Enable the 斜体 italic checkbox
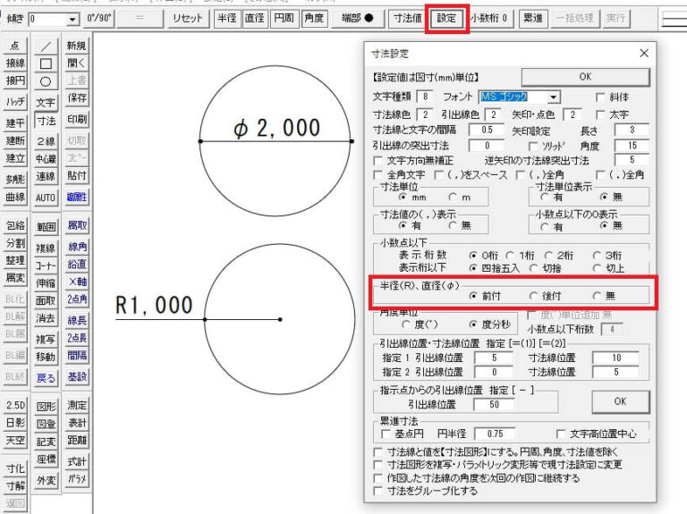Viewport: 687px width, 514px height. tap(601, 97)
